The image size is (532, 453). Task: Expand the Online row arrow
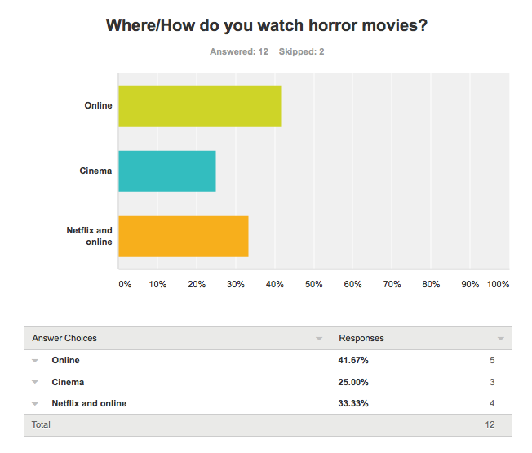(x=35, y=361)
